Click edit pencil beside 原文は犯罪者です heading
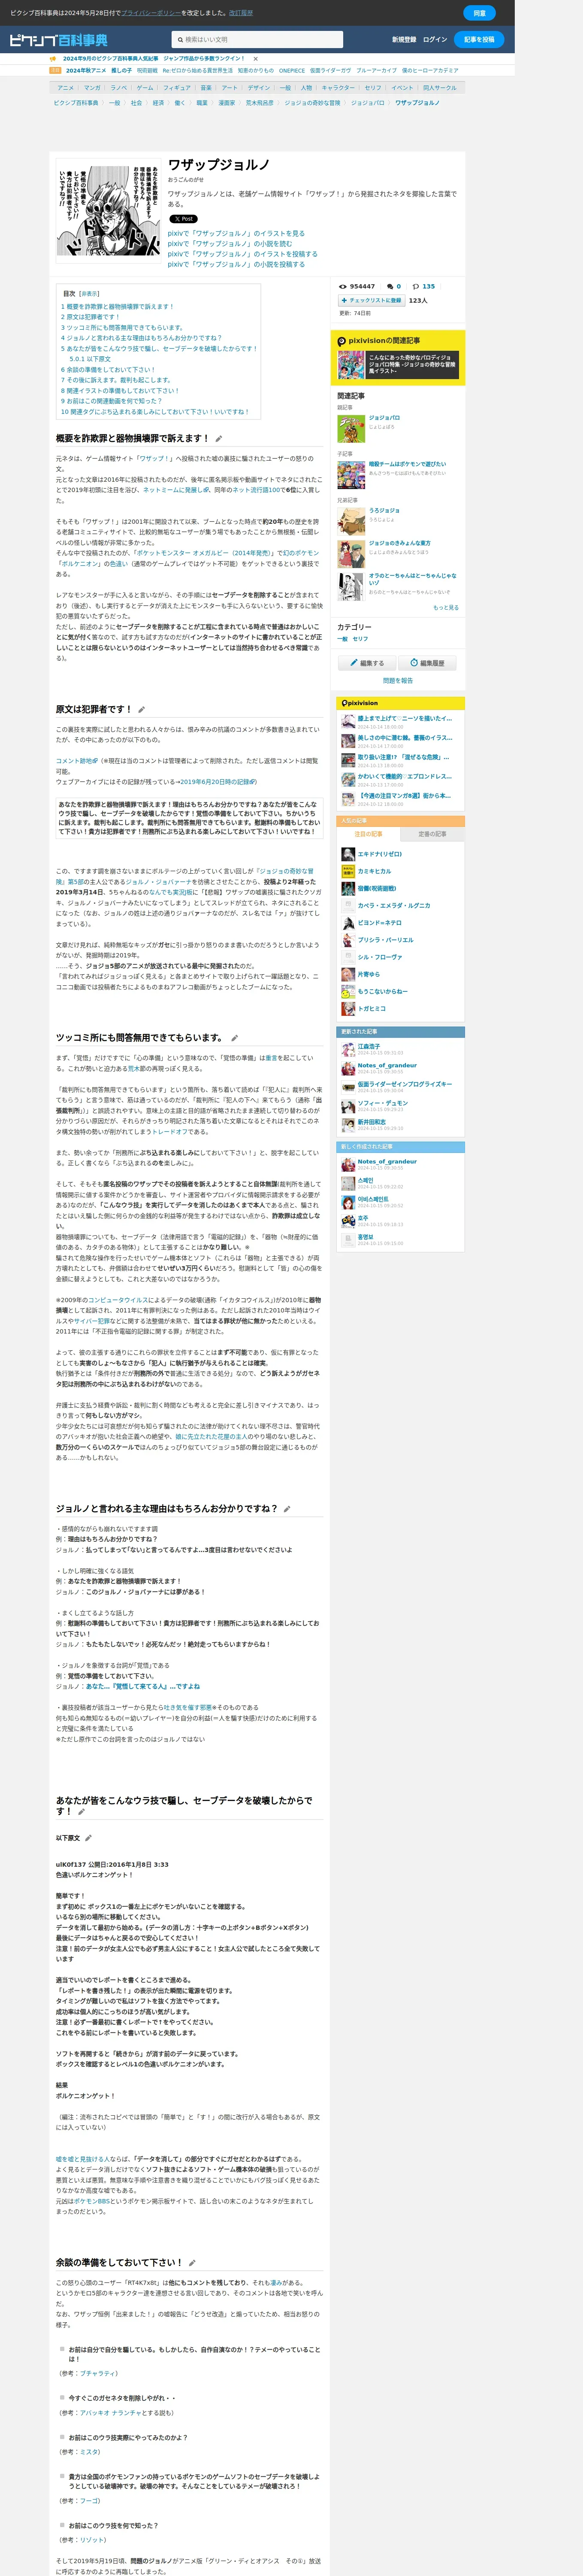The height and width of the screenshot is (2576, 583). point(141,710)
